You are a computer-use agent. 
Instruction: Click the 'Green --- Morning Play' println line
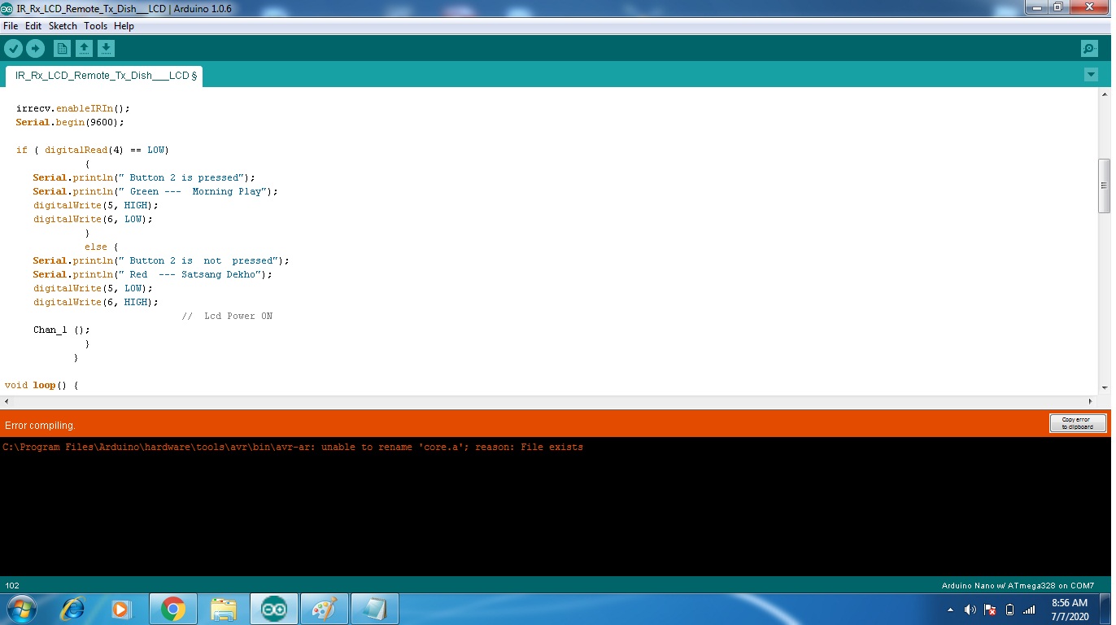155,191
